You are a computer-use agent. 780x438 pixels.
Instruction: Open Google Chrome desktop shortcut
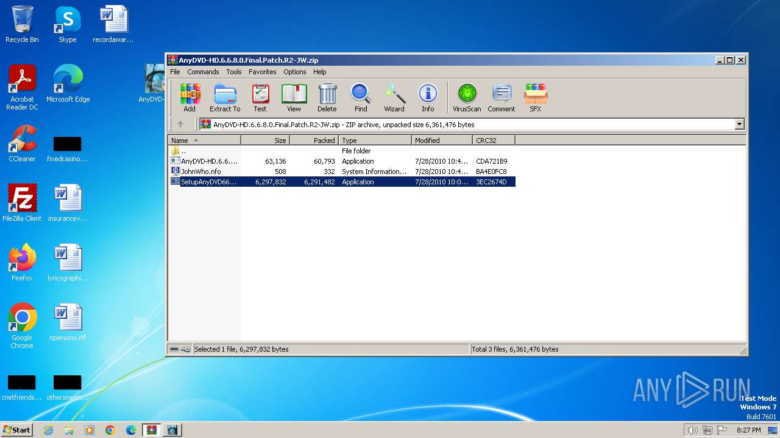(x=22, y=325)
